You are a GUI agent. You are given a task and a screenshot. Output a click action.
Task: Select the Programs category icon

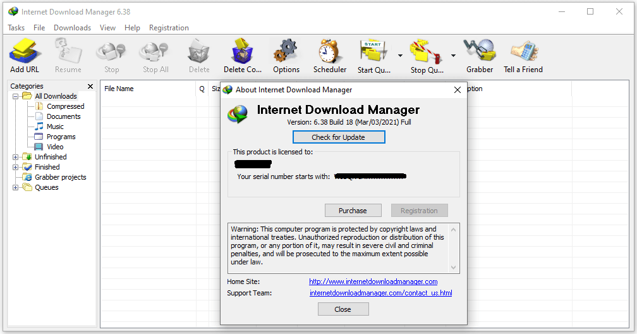coord(39,137)
